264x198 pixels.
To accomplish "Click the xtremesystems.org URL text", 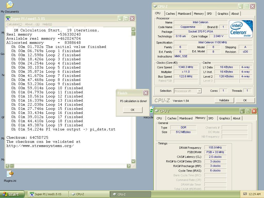I will pos(40,146).
